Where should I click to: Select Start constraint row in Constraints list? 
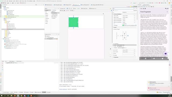pyautogui.click(x=125, y=45)
